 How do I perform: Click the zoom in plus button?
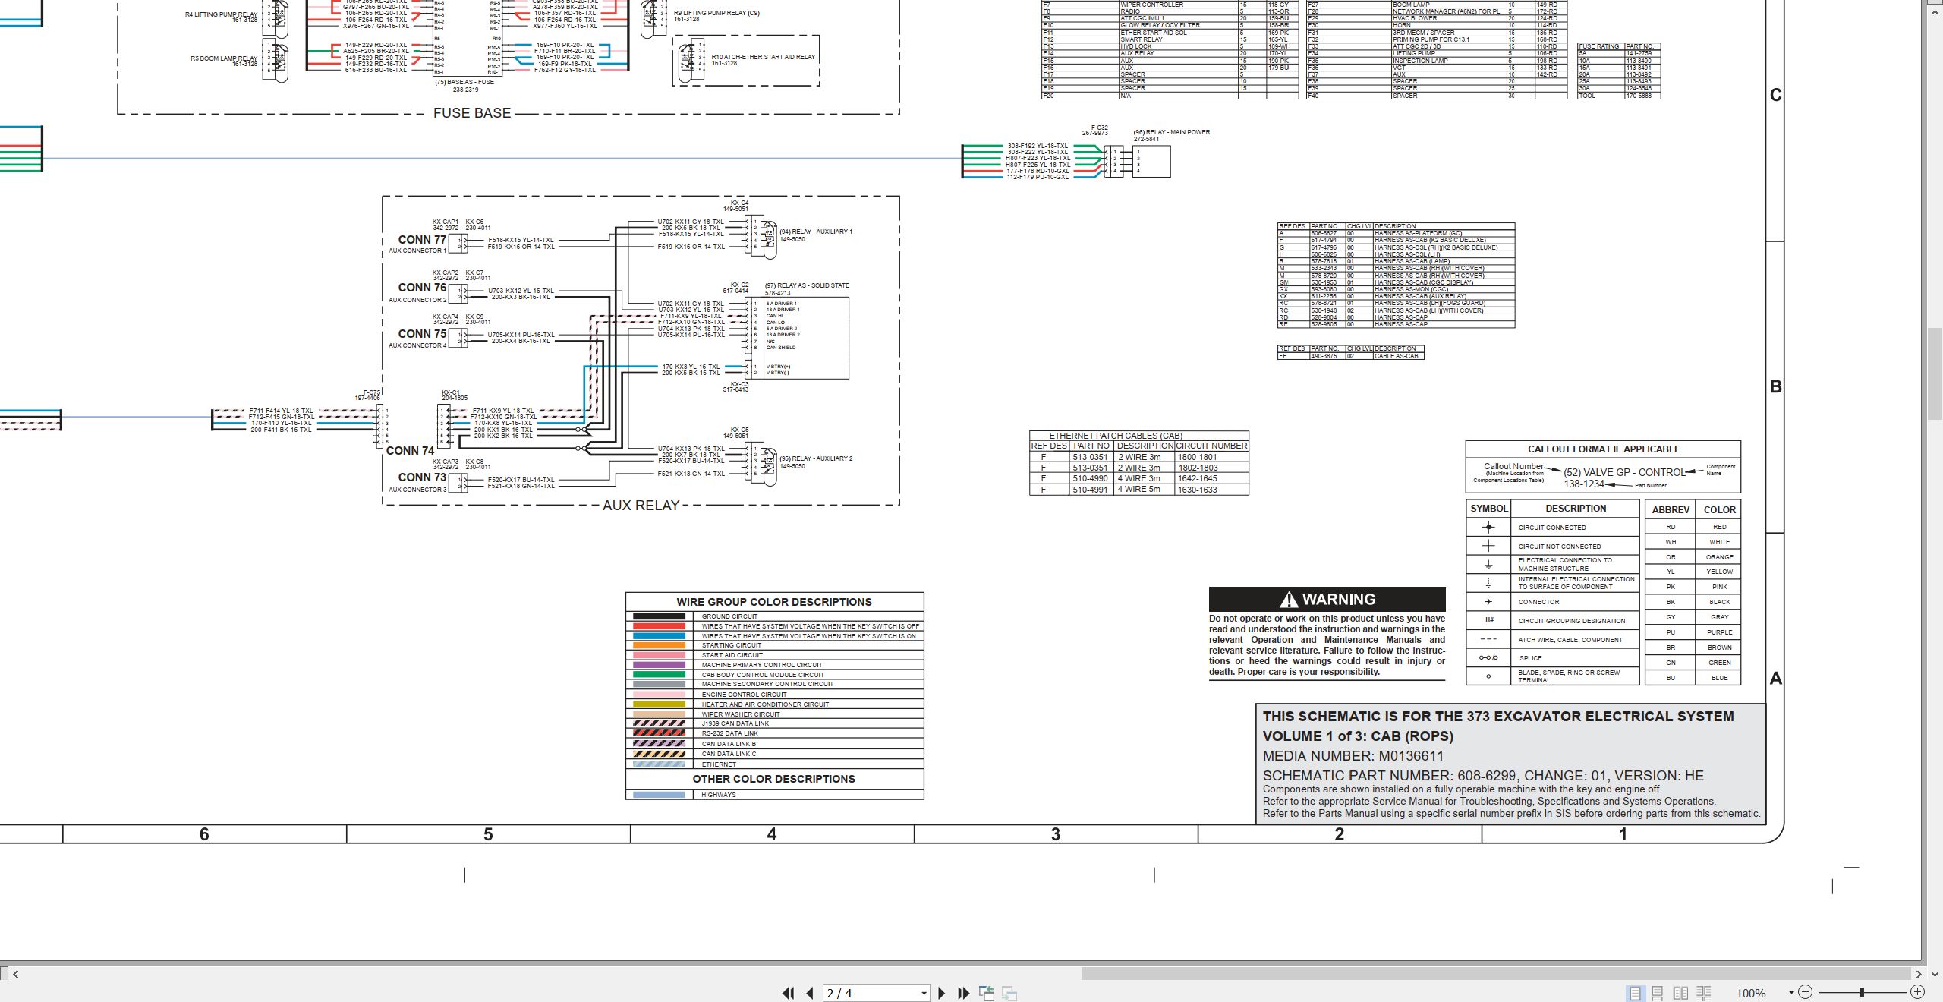coord(1917,992)
